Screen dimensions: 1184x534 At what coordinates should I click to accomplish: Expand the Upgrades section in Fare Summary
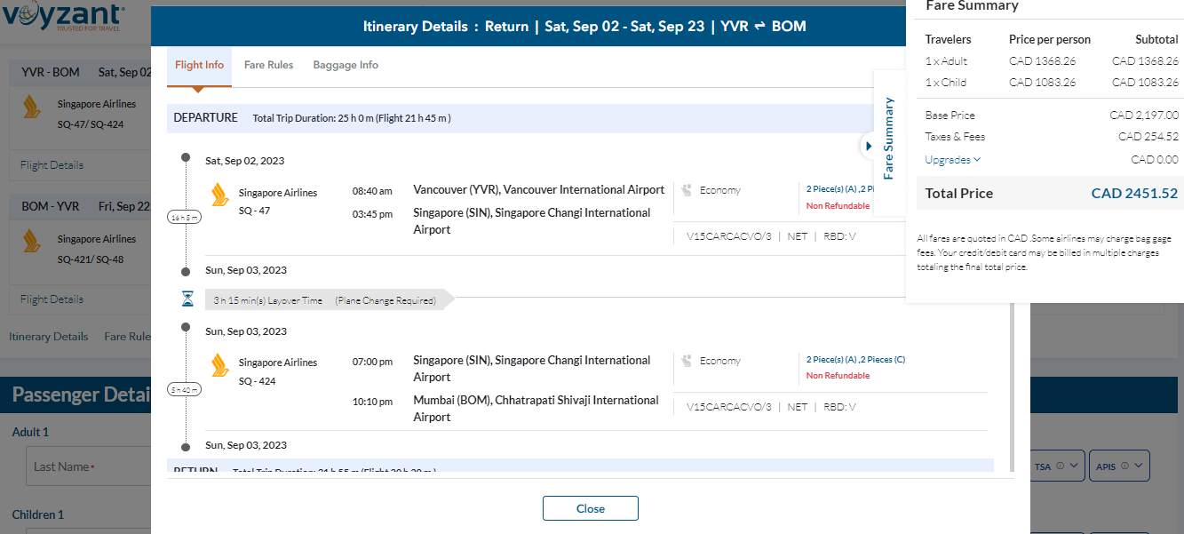point(952,160)
